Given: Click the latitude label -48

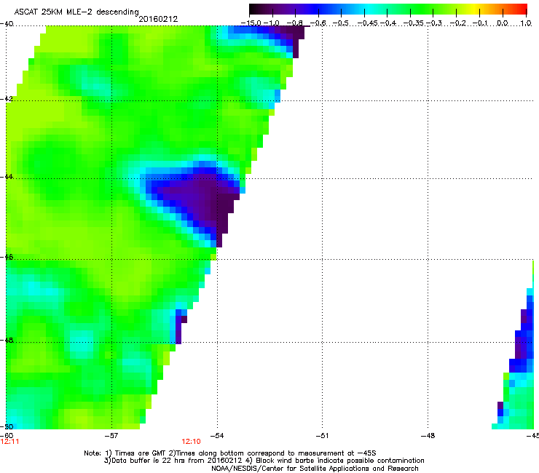Looking at the screenshot, I should pos(7,340).
